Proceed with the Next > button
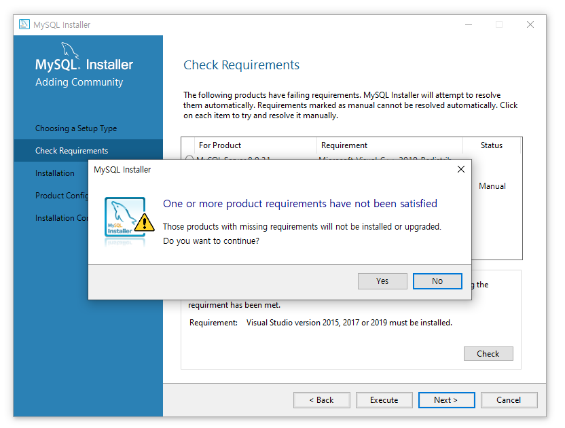Viewport: 565px width, 428px height. 446,400
